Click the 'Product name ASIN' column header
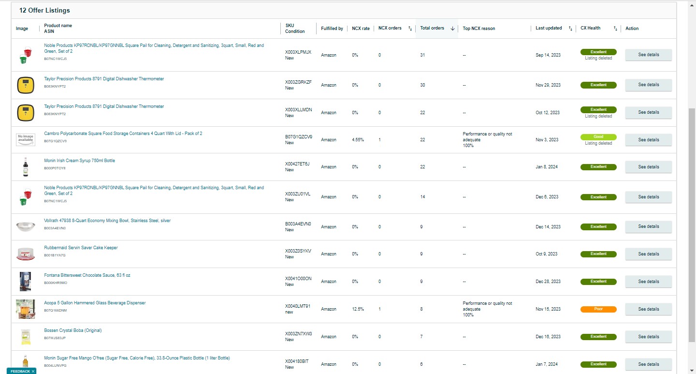 (58, 29)
